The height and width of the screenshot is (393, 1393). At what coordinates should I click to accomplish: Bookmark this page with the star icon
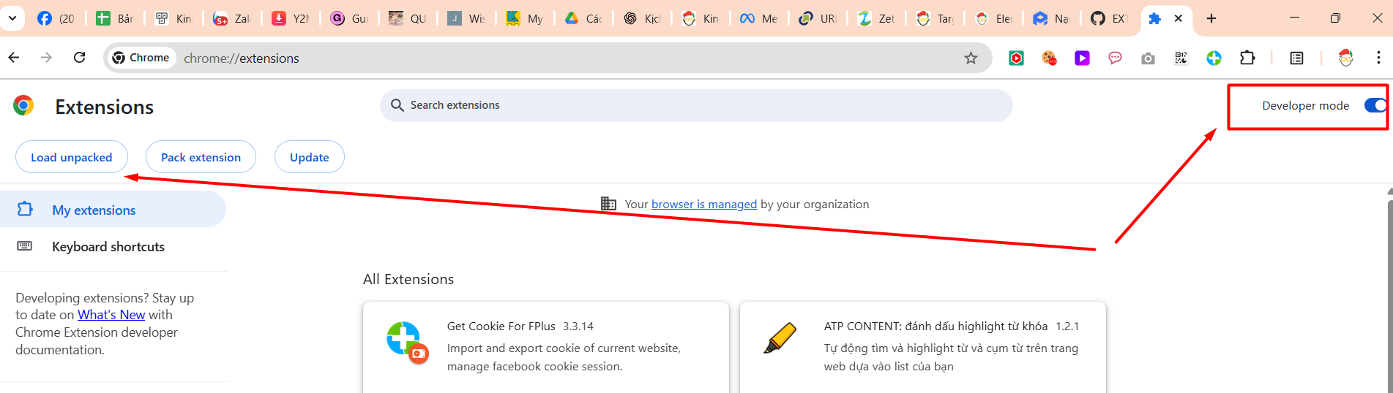[971, 58]
